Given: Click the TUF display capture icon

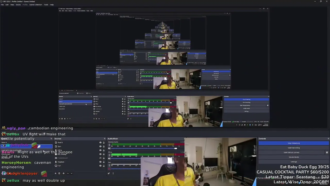Looking at the screenshot, I should [56, 166].
